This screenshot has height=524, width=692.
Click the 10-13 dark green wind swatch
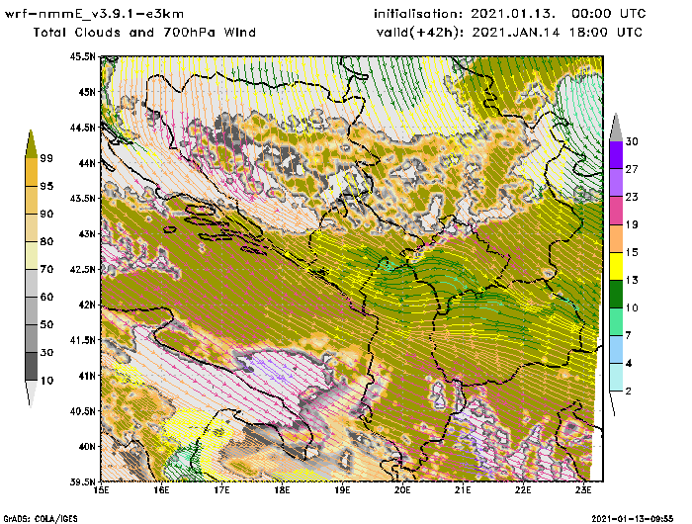(616, 294)
